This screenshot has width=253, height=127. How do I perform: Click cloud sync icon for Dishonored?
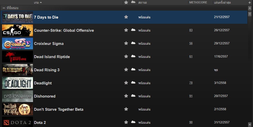pos(133,96)
